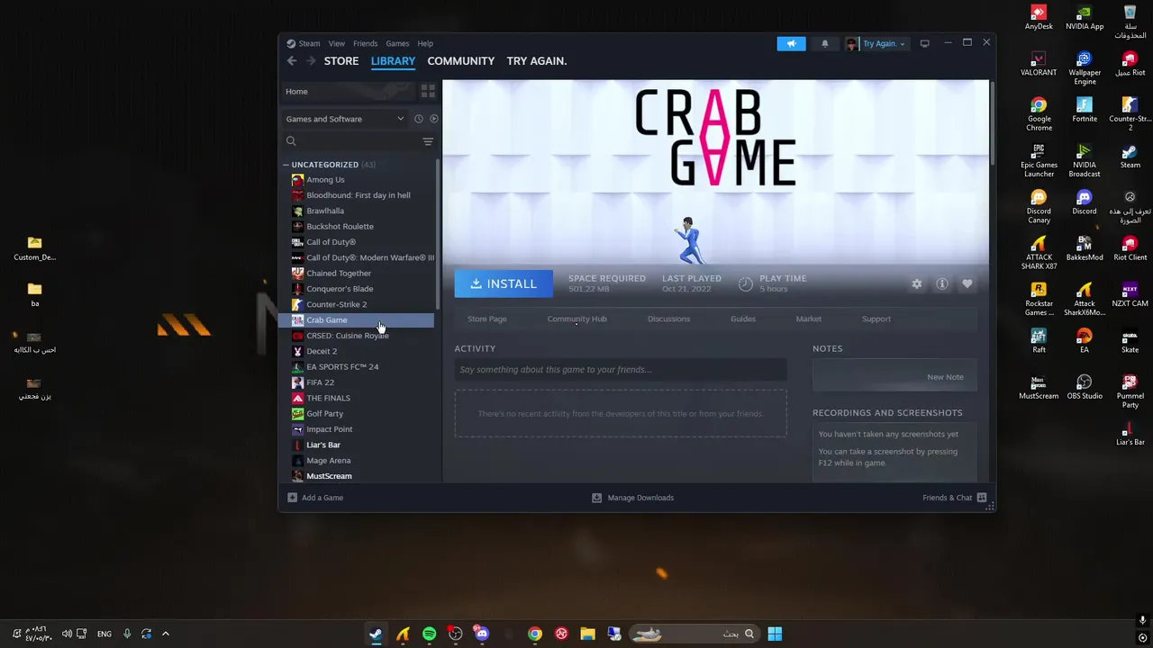Viewport: 1153px width, 648px height.
Task: Show Crab Game info icon
Action: 941,283
